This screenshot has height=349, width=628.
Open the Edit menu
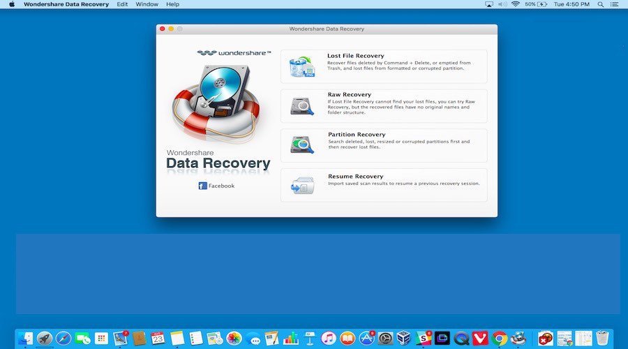tap(122, 4)
